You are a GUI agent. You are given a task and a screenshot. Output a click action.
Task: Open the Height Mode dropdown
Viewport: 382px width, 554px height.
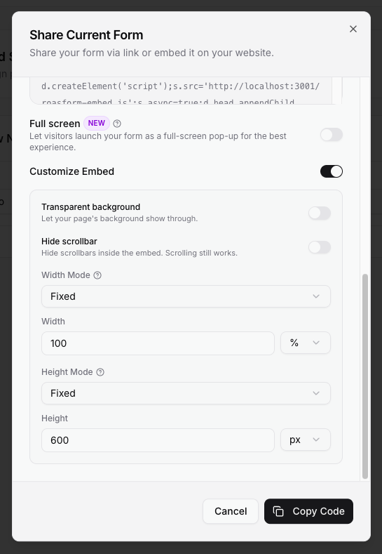pos(186,393)
